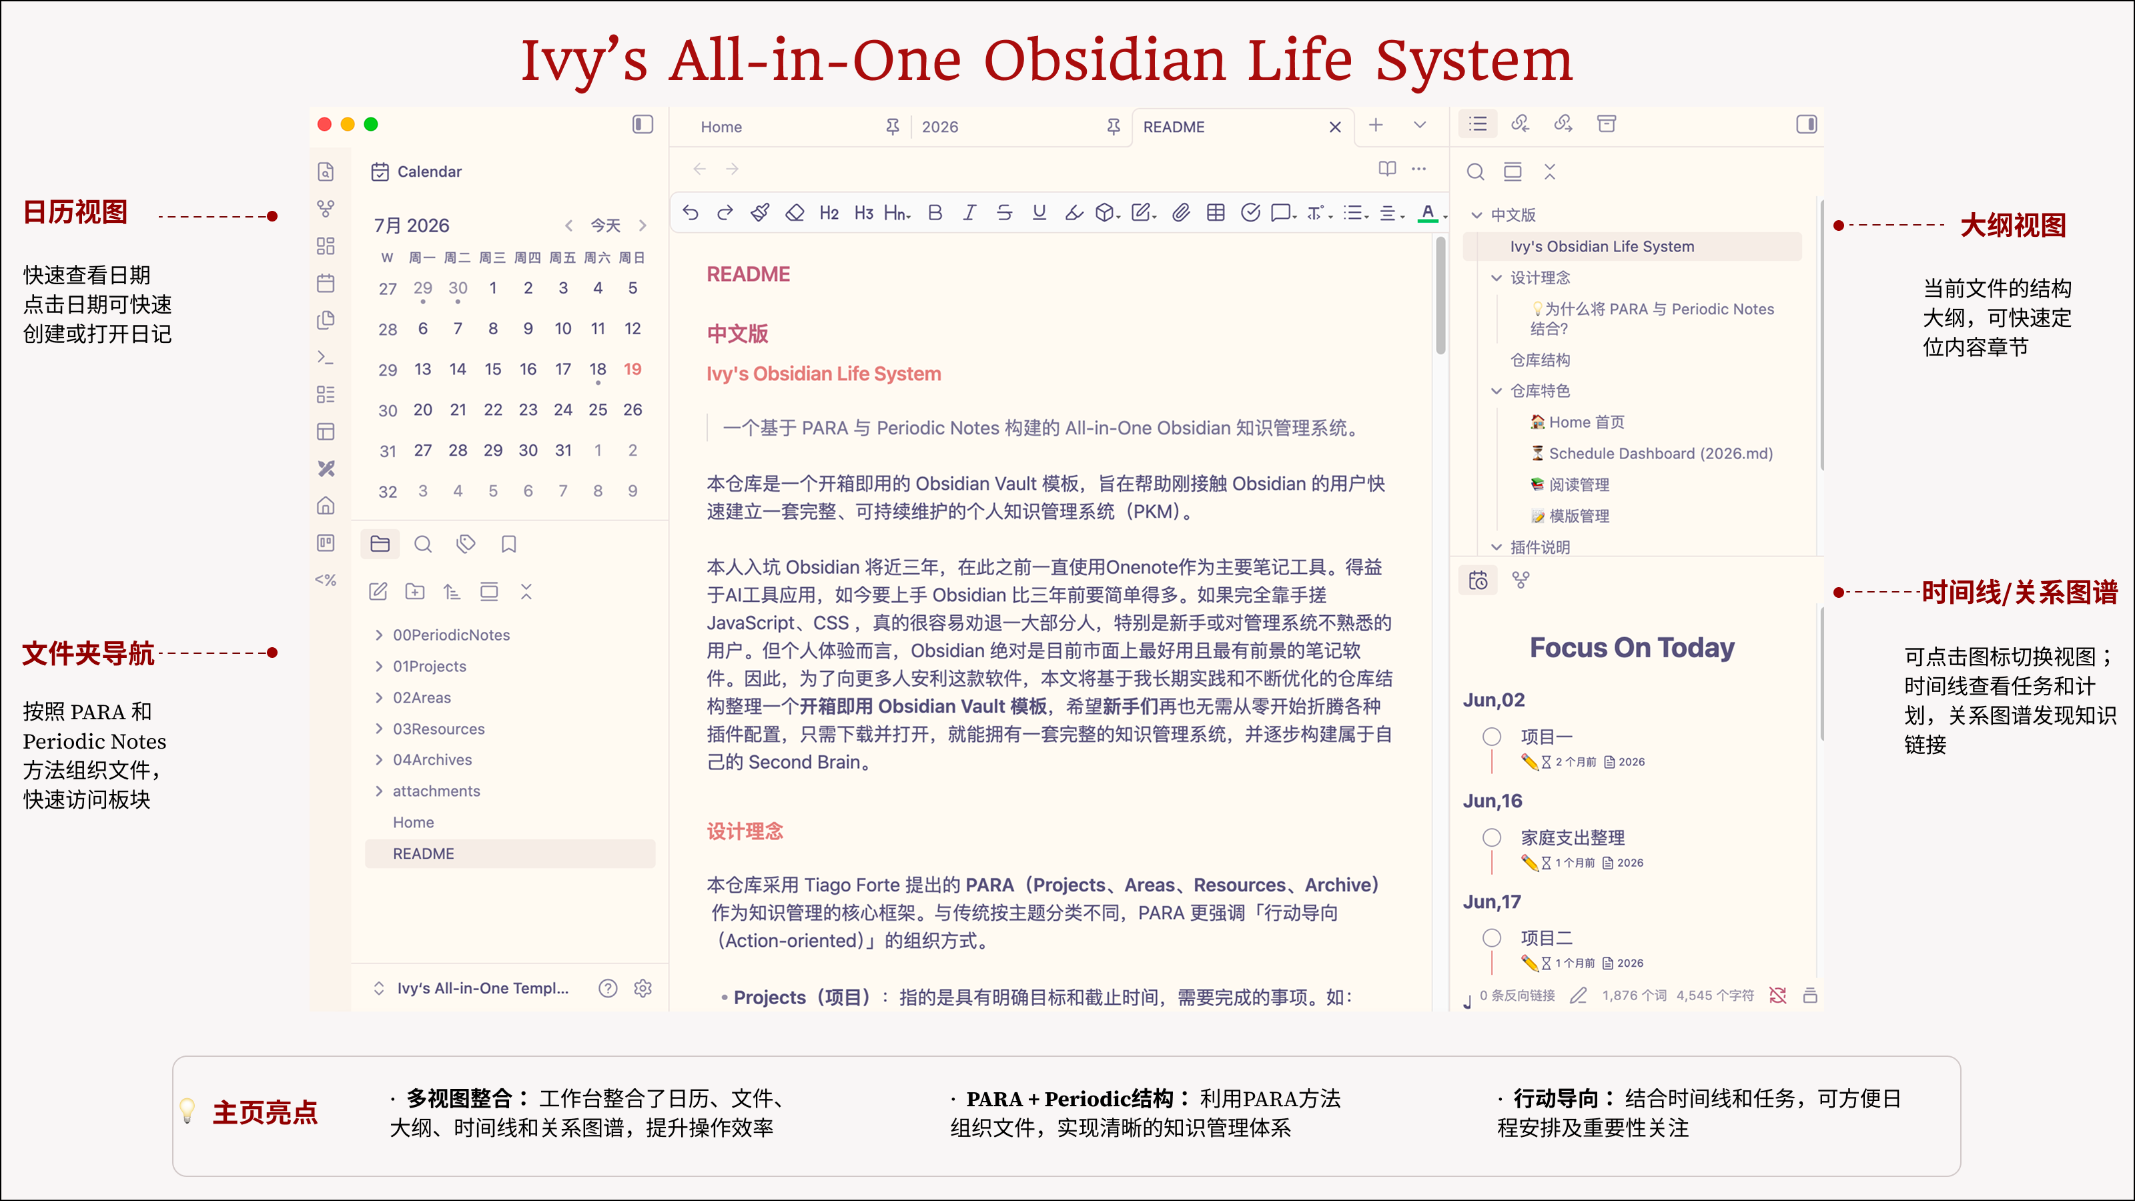Toggle italic formatting

(x=969, y=213)
